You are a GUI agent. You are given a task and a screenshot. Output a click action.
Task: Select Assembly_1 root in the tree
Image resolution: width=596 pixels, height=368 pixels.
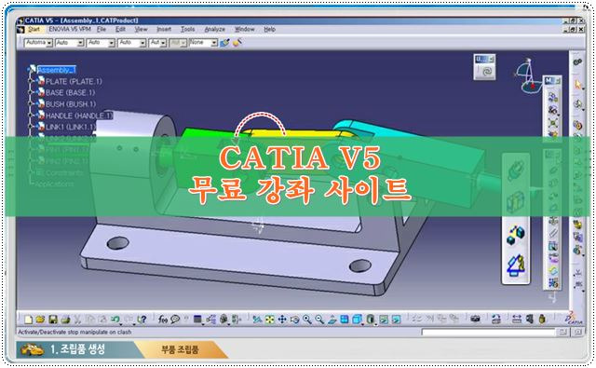(56, 70)
